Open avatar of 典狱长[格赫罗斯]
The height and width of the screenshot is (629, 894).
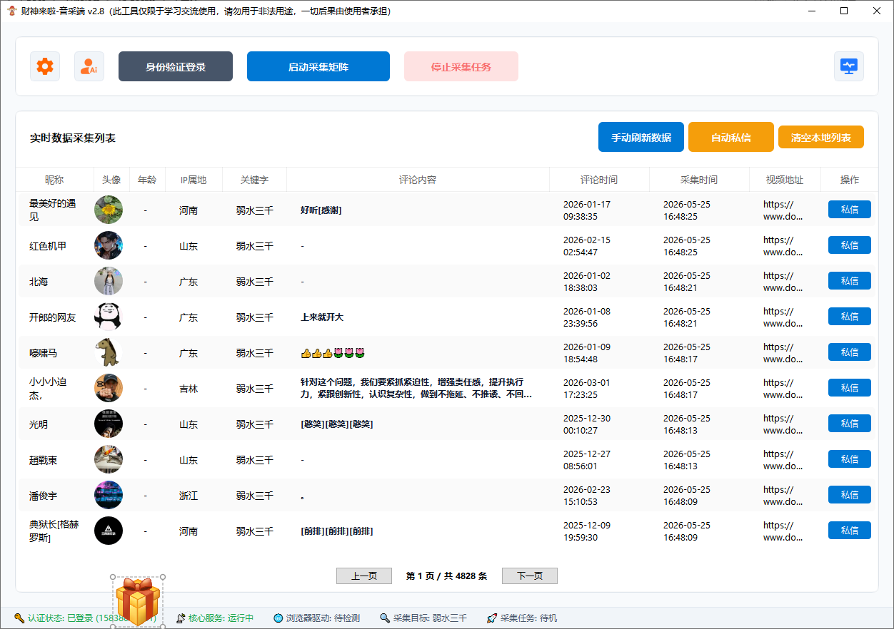(x=109, y=531)
